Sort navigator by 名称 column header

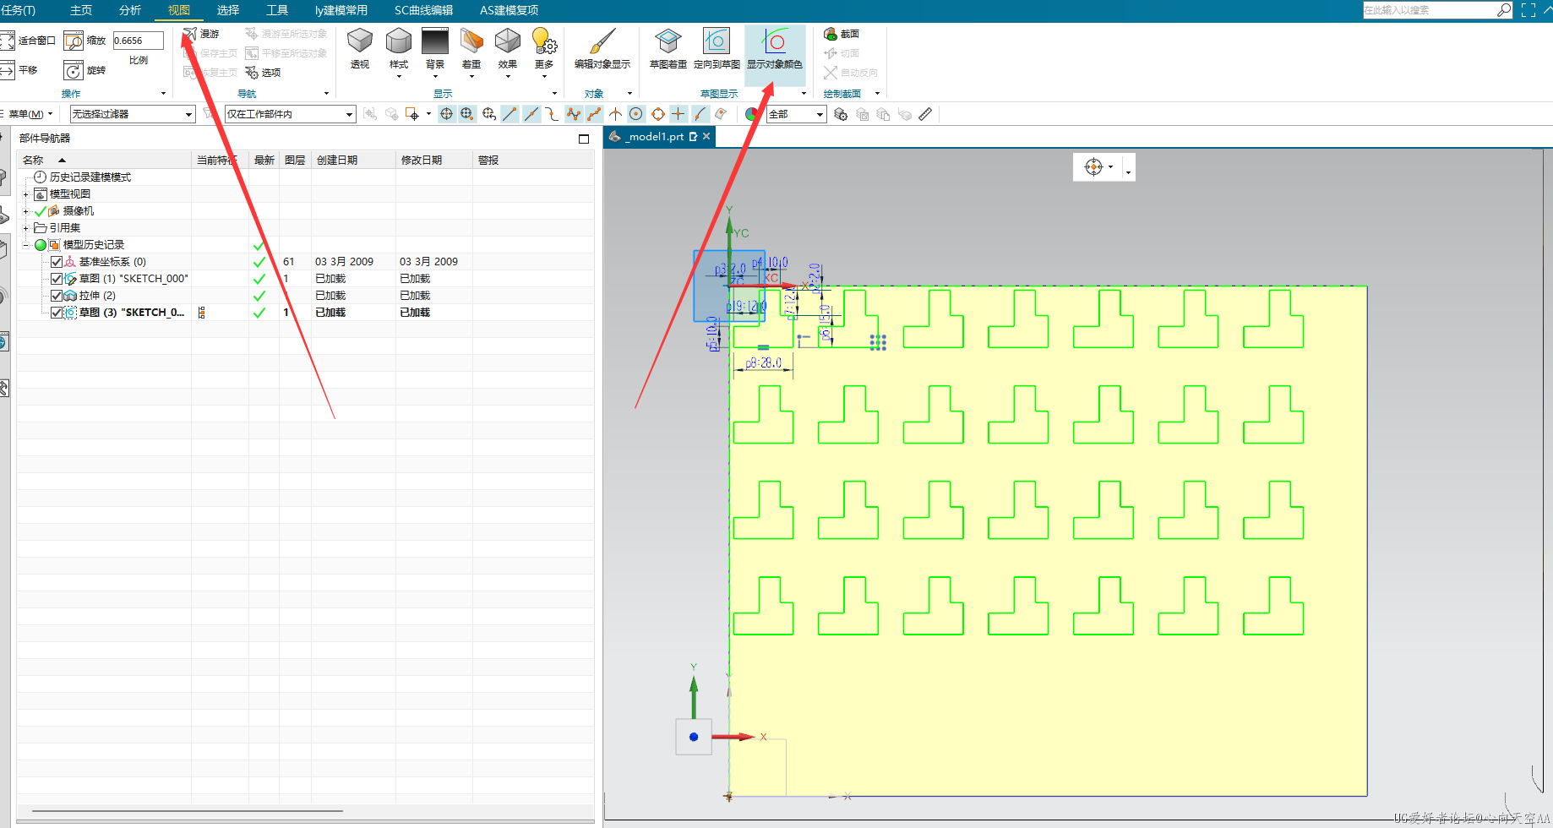point(105,160)
